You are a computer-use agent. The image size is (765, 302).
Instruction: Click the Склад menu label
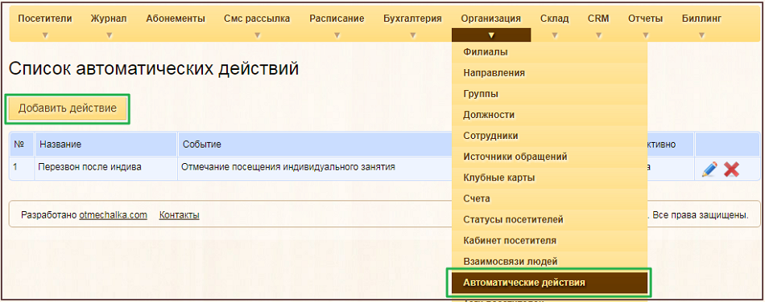pyautogui.click(x=555, y=19)
